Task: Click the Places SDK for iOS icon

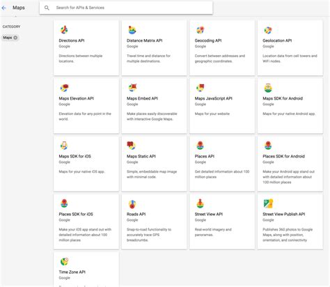Action: [x=64, y=203]
